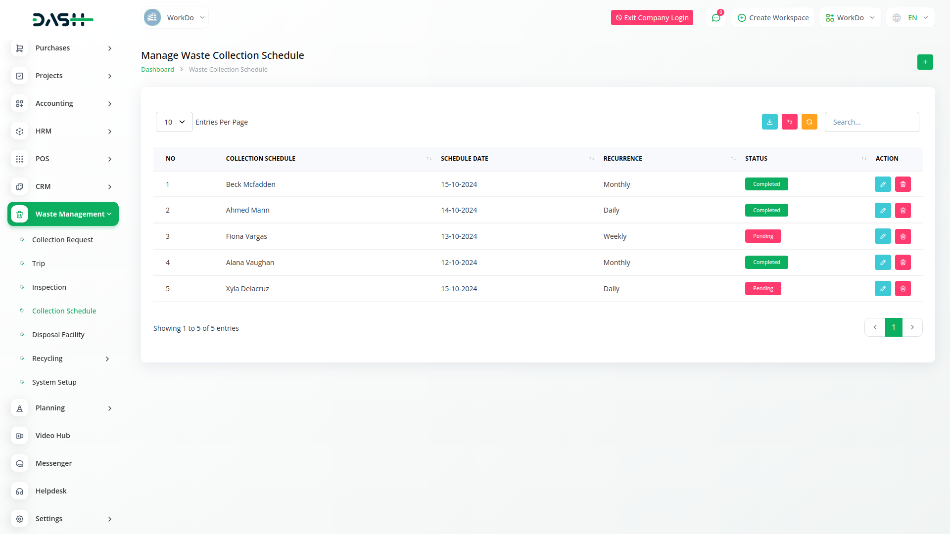Go to Collection Request page
Screen dimensions: 950x534
tap(62, 240)
